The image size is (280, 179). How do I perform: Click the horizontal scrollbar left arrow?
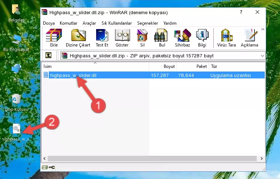pyautogui.click(x=44, y=158)
